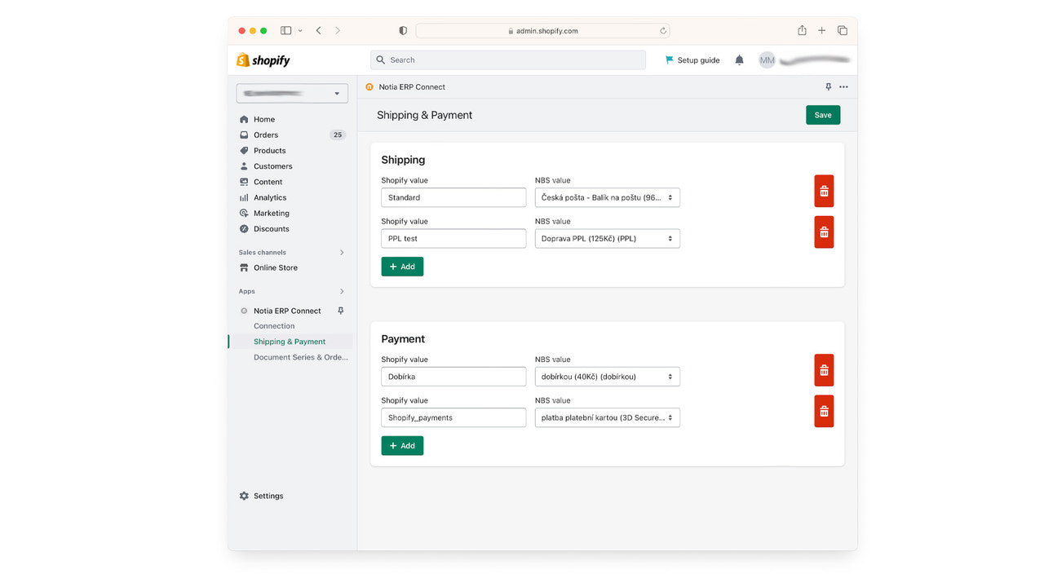Screen dimensions: 1044x587
Task: Open the notification bell icon
Action: pos(739,60)
